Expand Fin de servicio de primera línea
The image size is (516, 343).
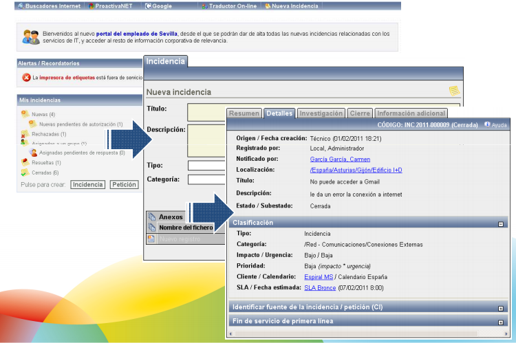click(x=501, y=322)
